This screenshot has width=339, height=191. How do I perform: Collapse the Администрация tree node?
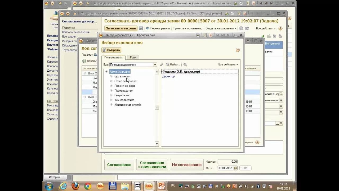pos(106,72)
